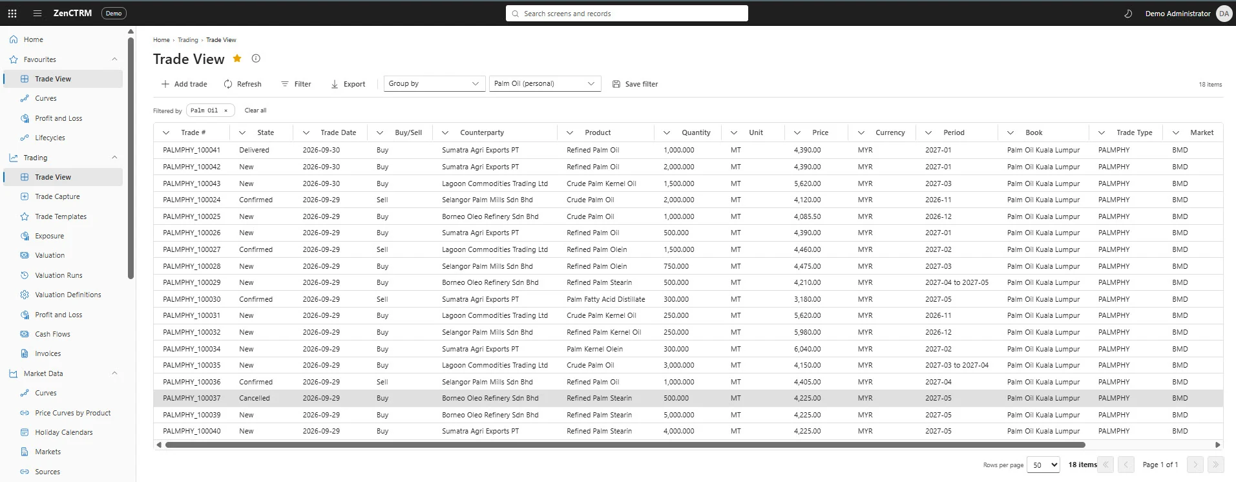Remove the Palm Oil filter chip

(225, 110)
